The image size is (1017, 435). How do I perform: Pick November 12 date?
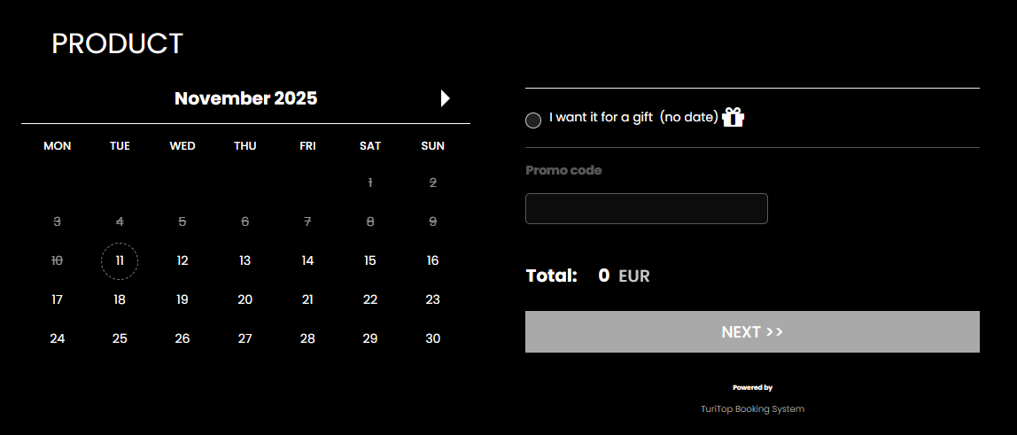182,260
